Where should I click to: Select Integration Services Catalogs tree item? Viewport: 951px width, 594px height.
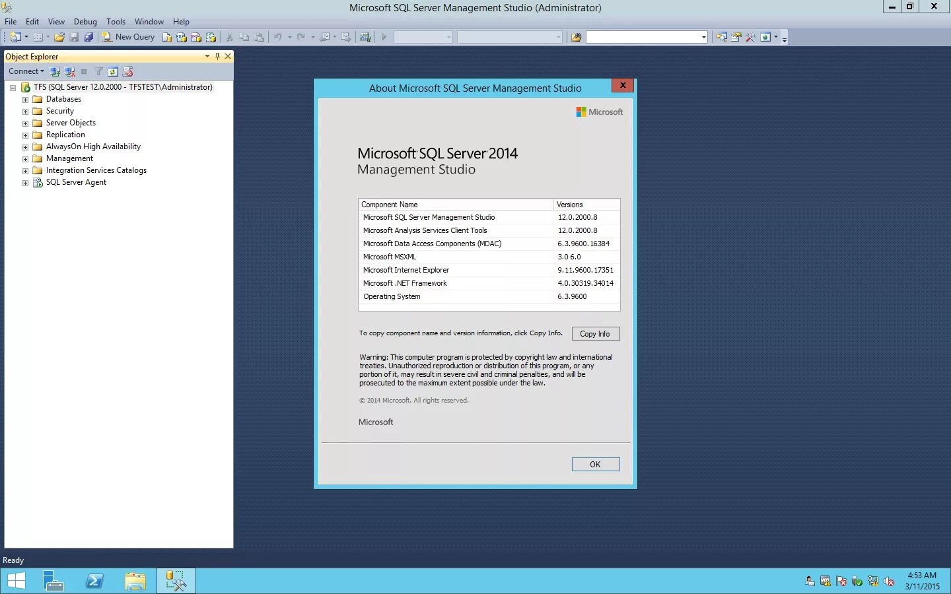(x=96, y=170)
